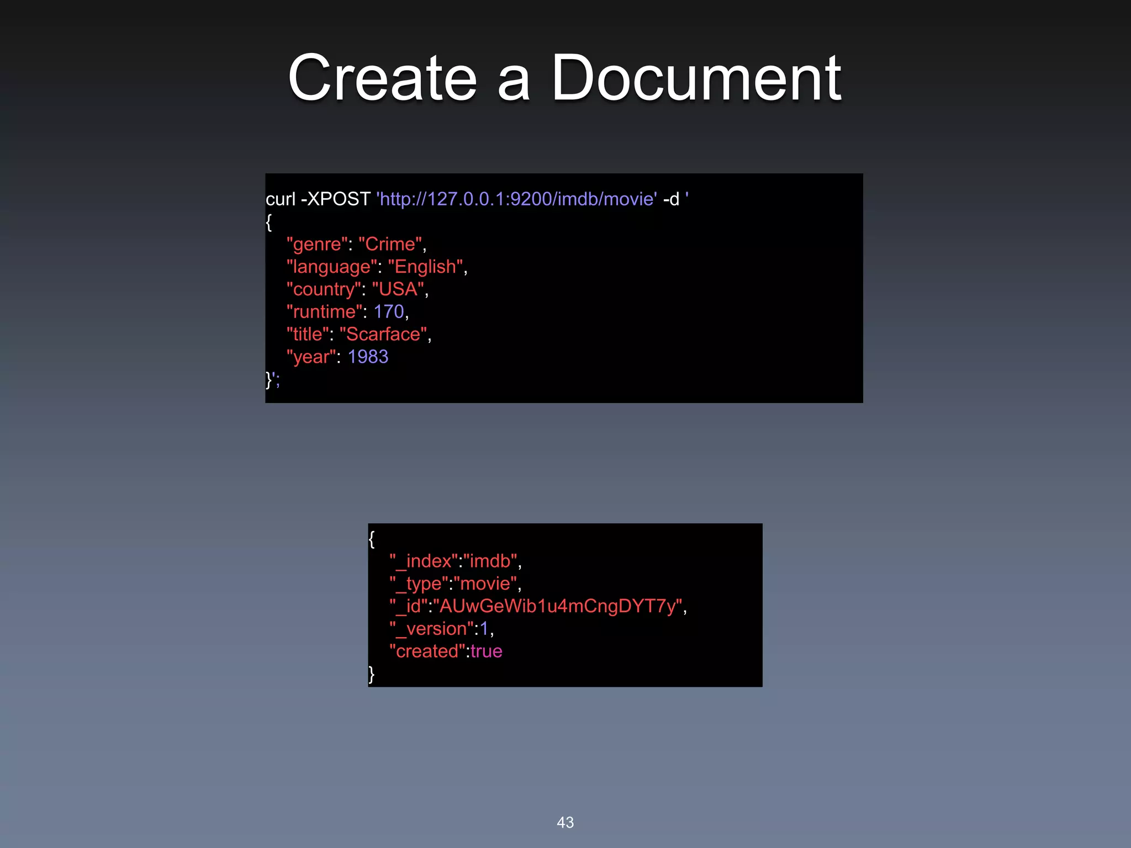This screenshot has height=848, width=1131.
Task: Click the 'Create a Document' slide title
Action: point(564,78)
